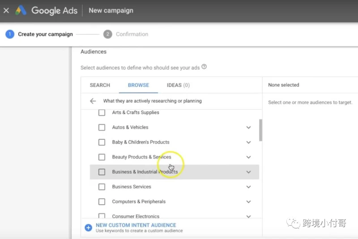Close the new campaign editor with X
Viewport: 358px width, 239px height.
tap(6, 10)
